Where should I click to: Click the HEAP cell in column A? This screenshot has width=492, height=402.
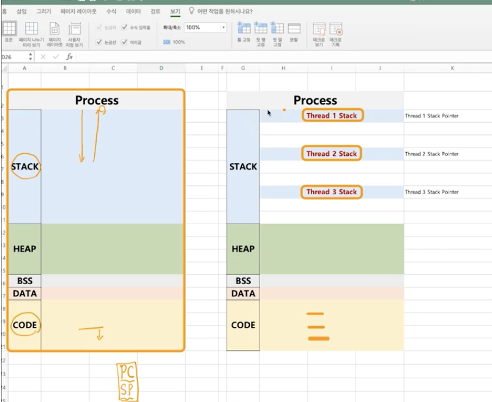pos(24,249)
